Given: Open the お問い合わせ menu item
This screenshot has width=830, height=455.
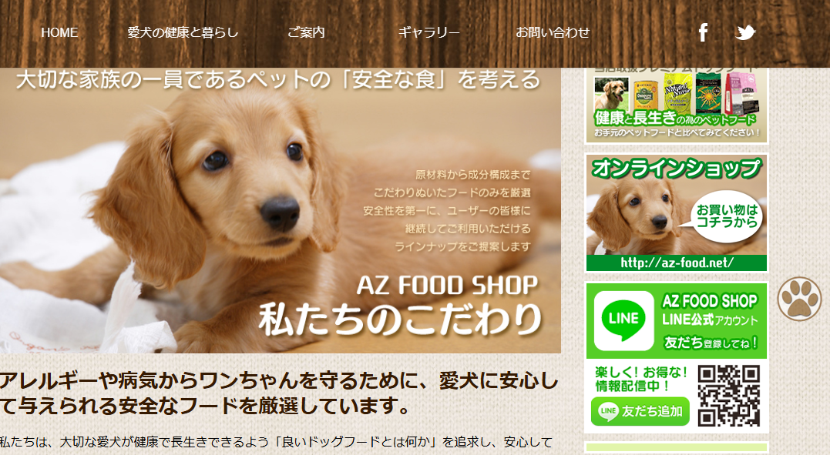Looking at the screenshot, I should point(553,33).
